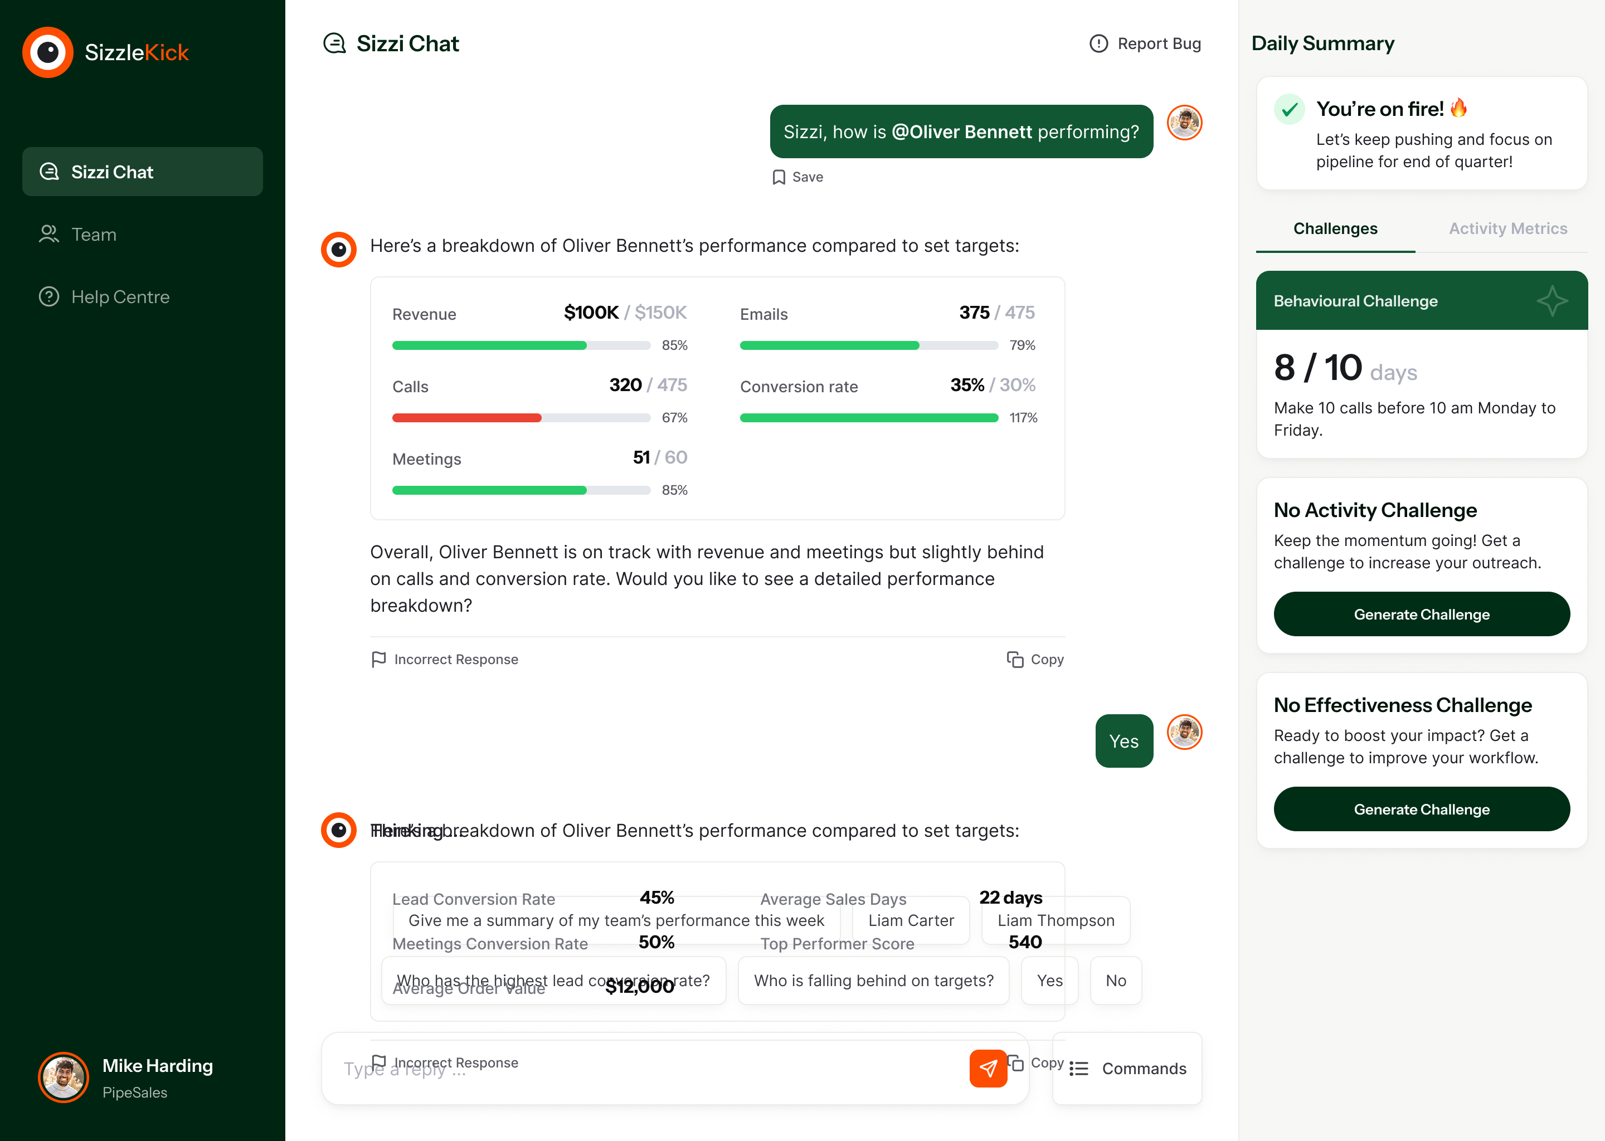This screenshot has width=1605, height=1141.
Task: Click the Commands list icon
Action: [x=1079, y=1069]
